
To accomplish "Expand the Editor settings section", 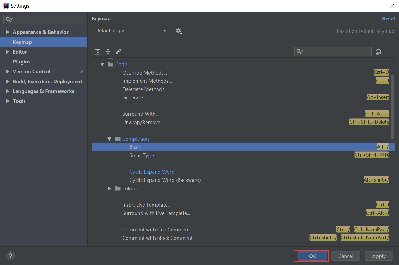I will pyautogui.click(x=8, y=52).
